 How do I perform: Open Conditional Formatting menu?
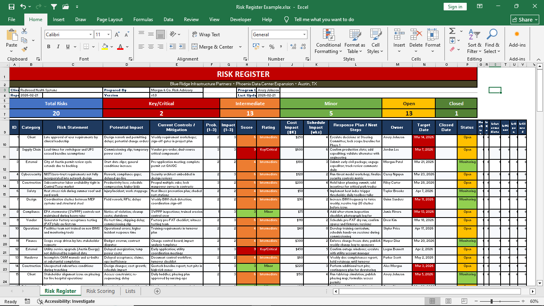[328, 41]
